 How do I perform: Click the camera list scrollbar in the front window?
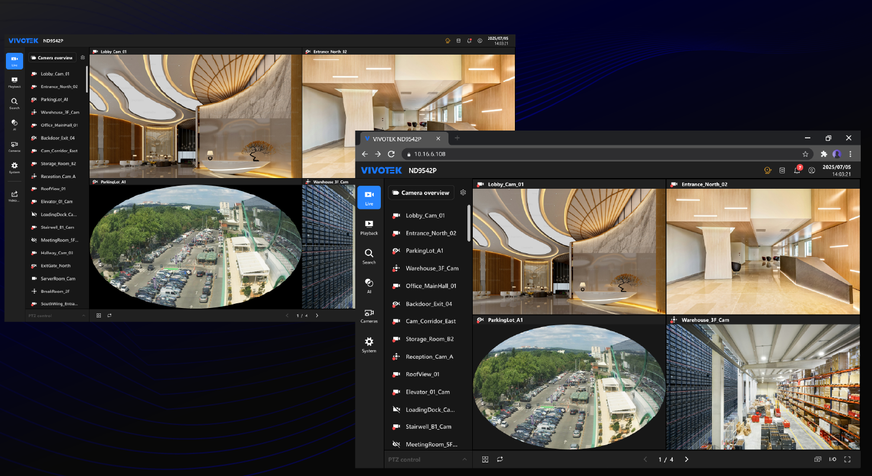pyautogui.click(x=469, y=223)
